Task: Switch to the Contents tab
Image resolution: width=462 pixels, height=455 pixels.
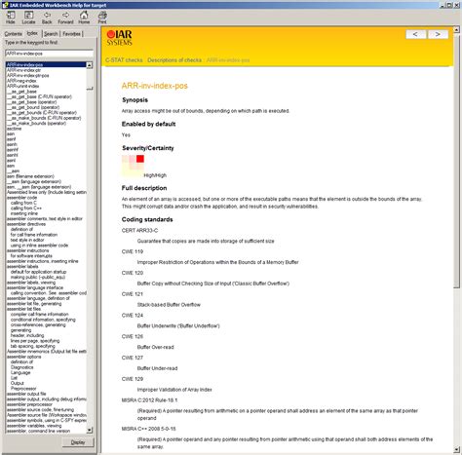Action: (x=14, y=34)
